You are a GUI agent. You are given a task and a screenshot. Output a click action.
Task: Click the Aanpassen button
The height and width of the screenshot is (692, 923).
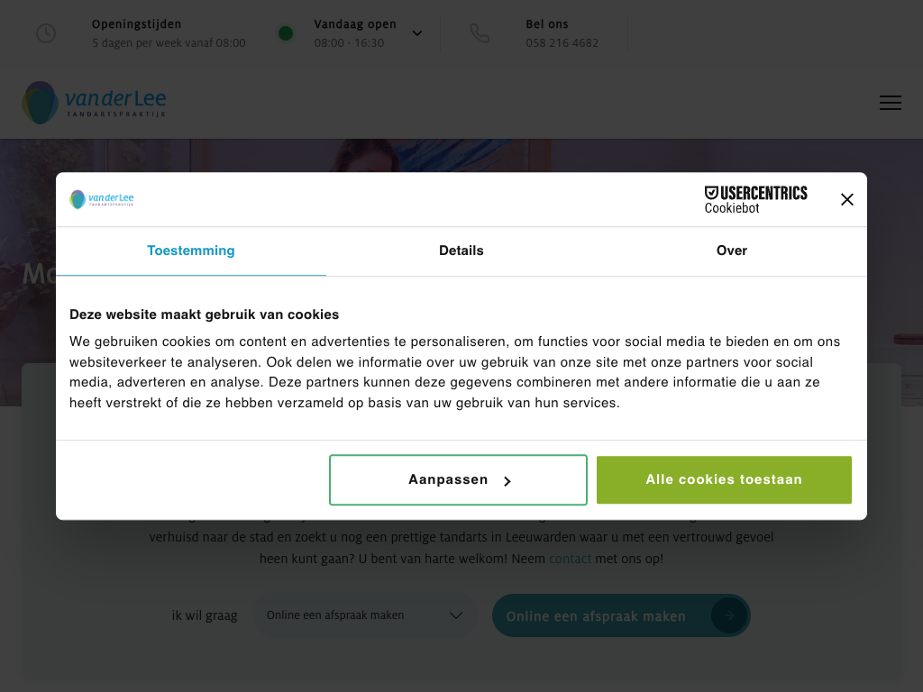[458, 480]
